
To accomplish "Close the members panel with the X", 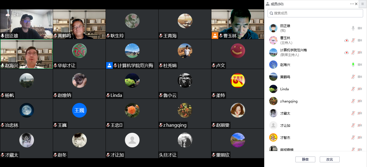I will [x=356, y=4].
